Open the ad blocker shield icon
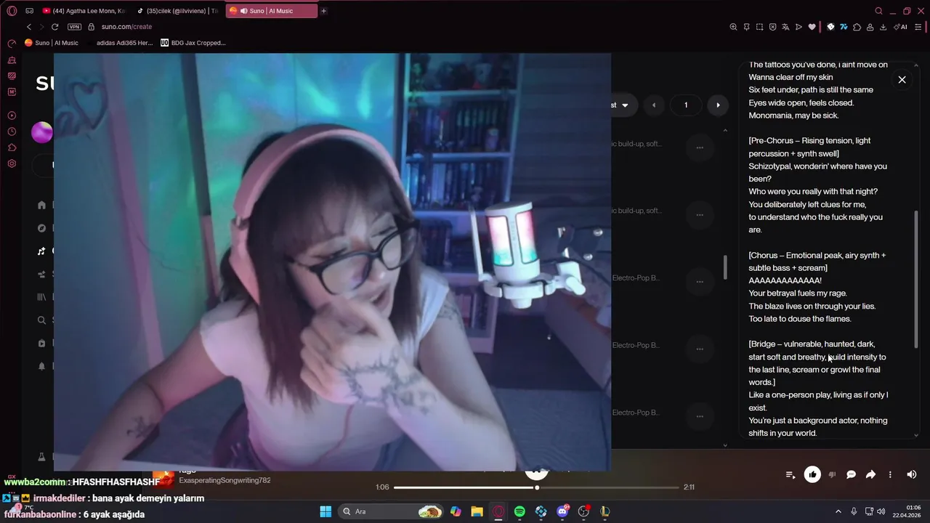The image size is (930, 523). 772,27
